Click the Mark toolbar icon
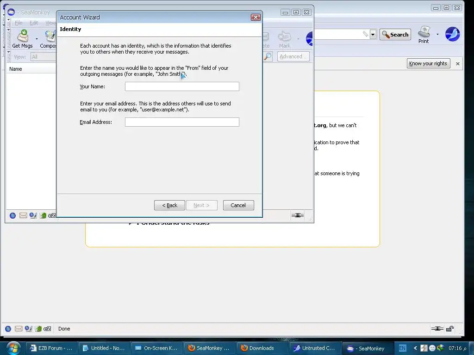 pos(285,39)
